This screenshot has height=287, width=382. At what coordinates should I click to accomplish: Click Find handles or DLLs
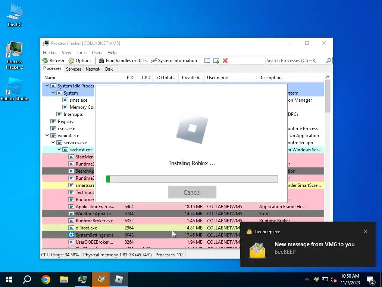pos(123,61)
